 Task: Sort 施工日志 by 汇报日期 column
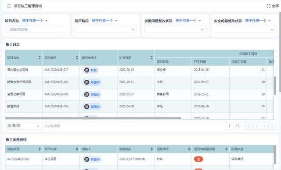coord(151,57)
